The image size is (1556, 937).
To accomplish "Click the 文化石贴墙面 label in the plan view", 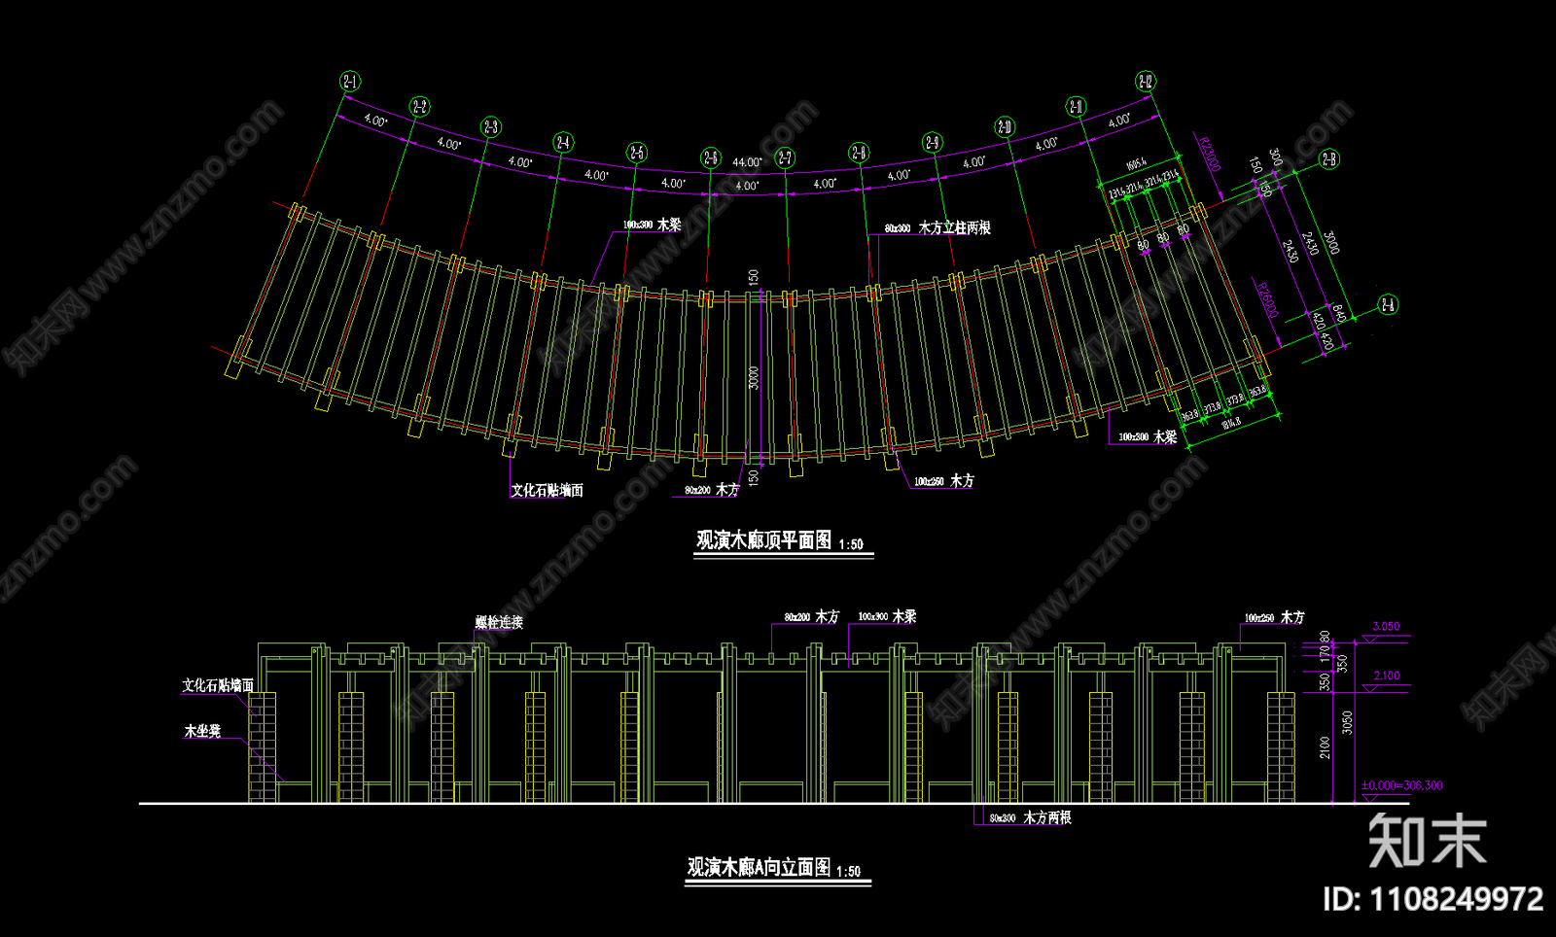I will pos(548,490).
